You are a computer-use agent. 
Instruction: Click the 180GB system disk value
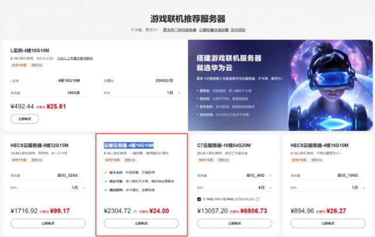click(73, 93)
